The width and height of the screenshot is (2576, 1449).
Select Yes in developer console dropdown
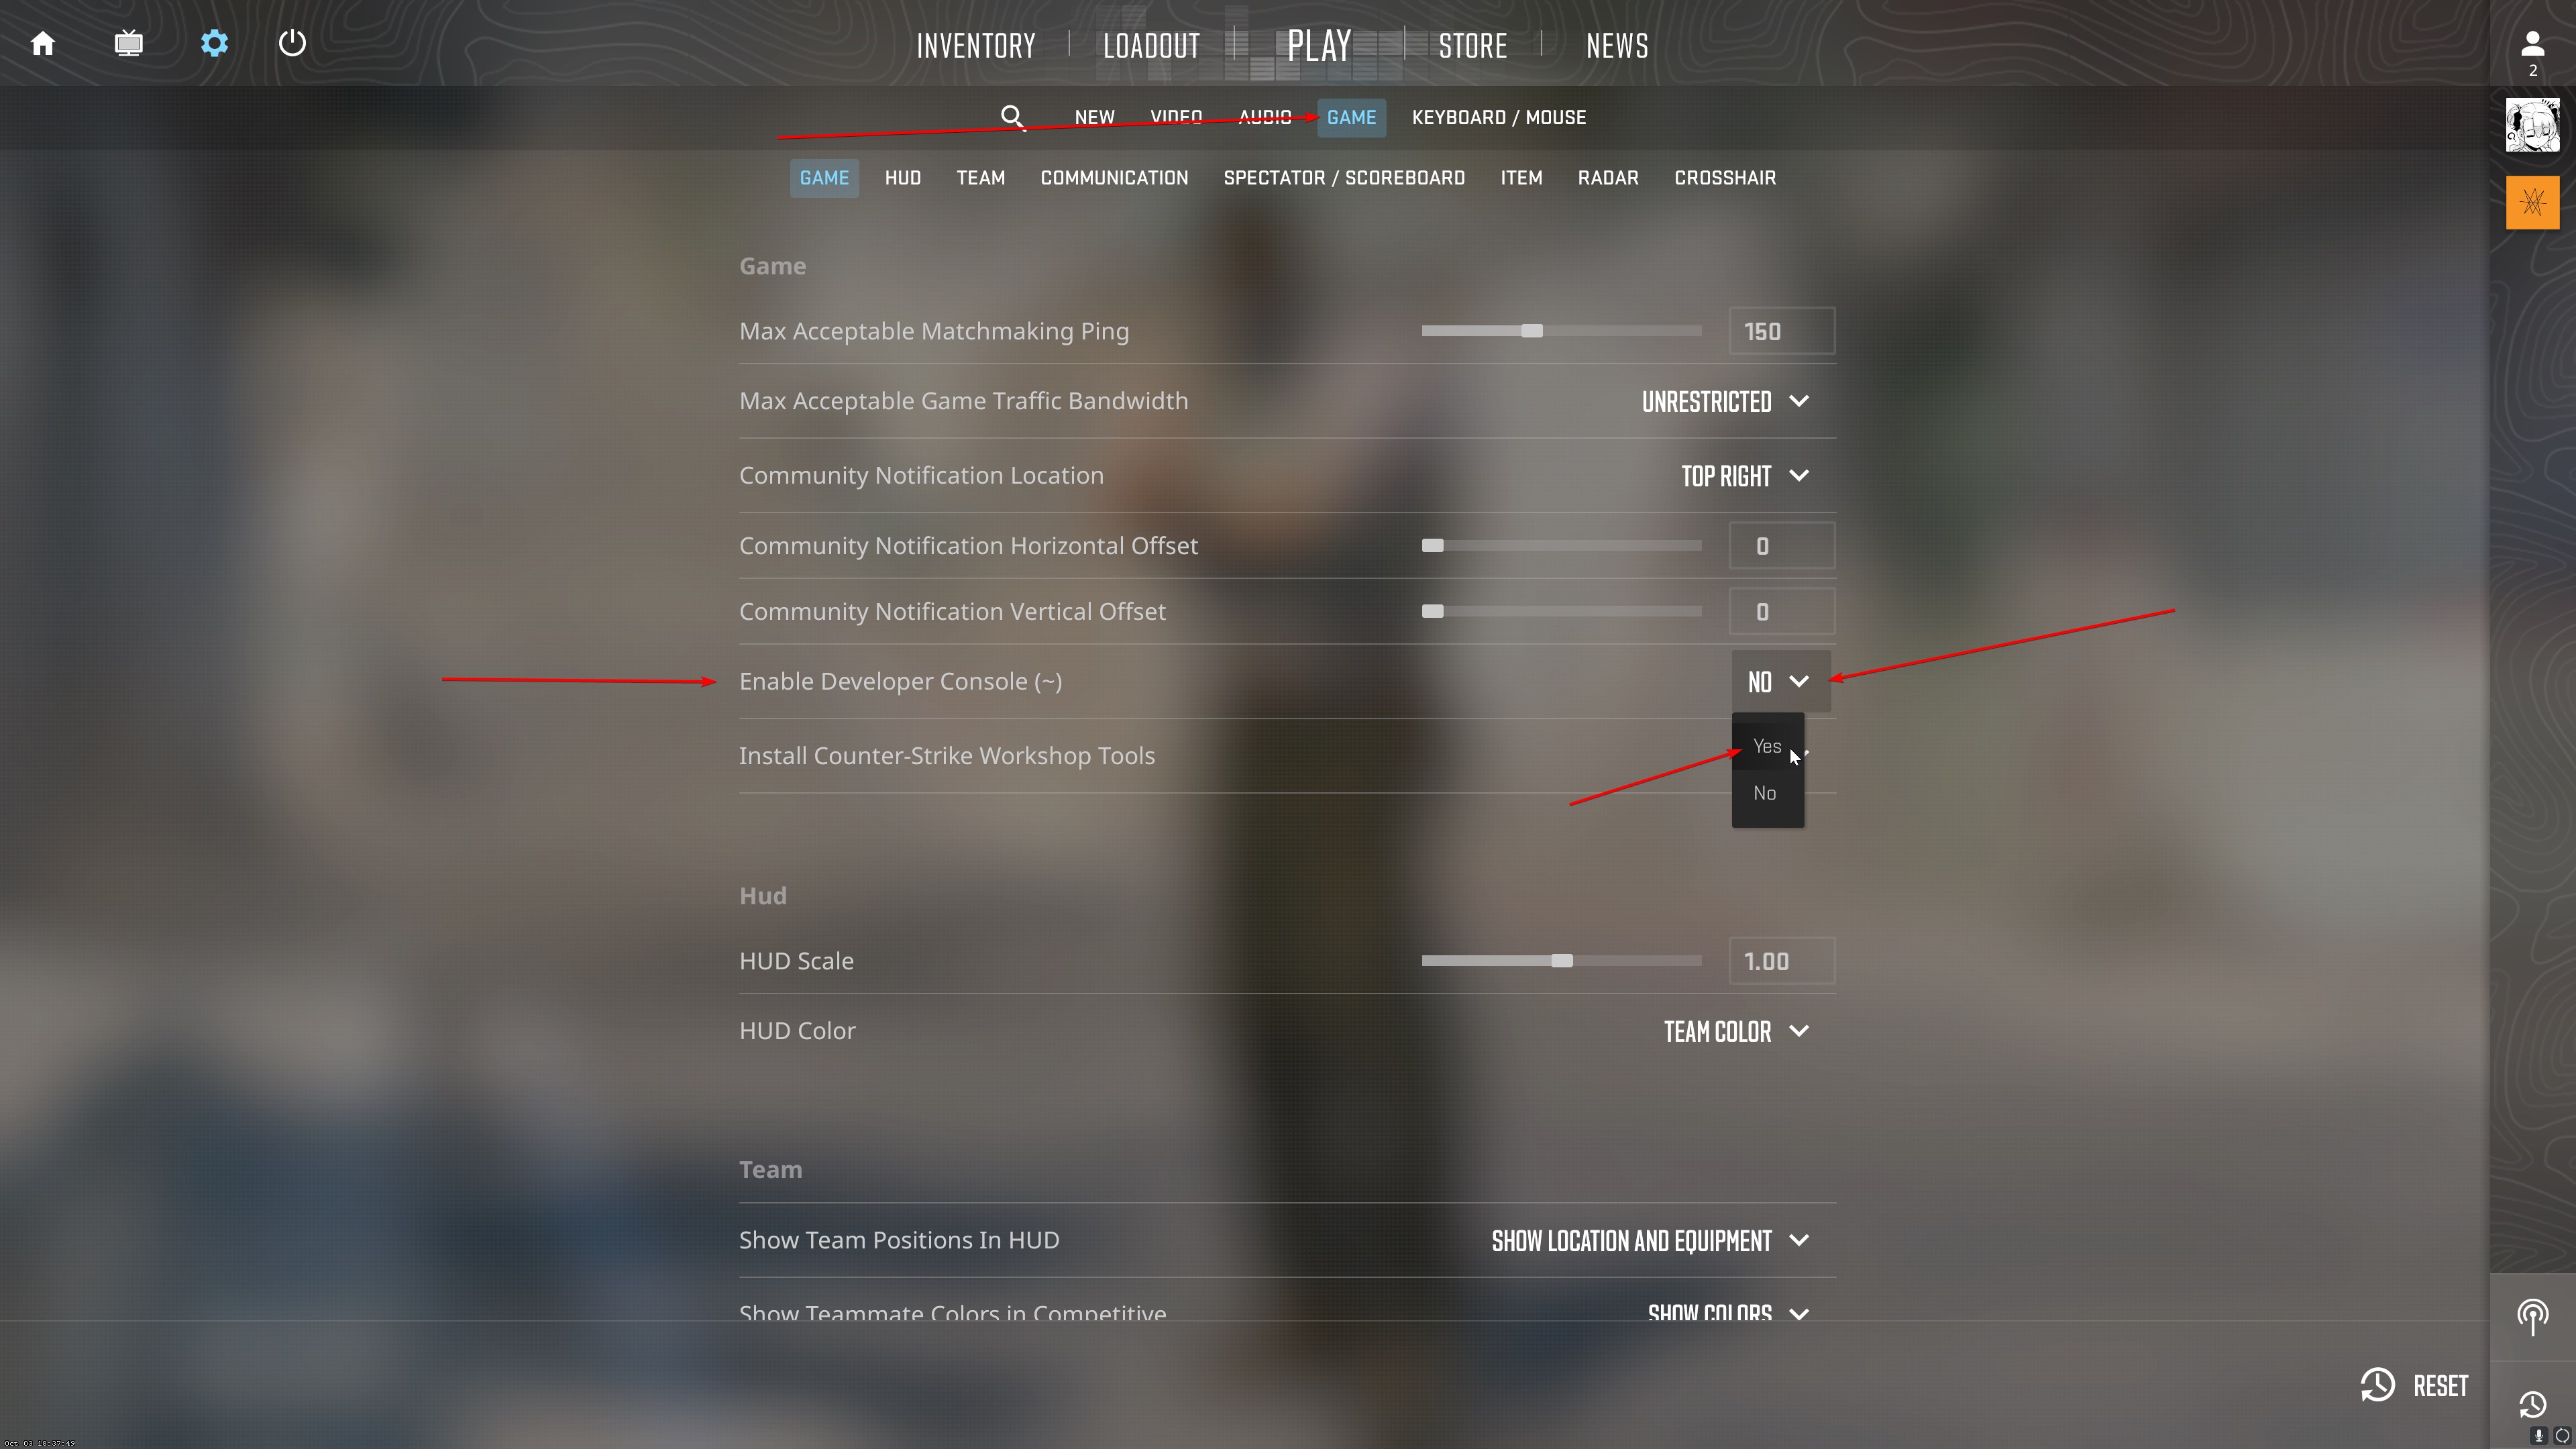1767,746
